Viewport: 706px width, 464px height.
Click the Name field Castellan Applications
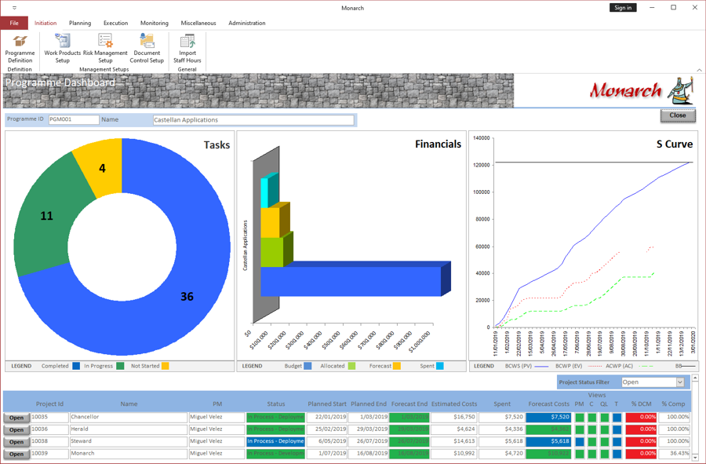tap(253, 120)
